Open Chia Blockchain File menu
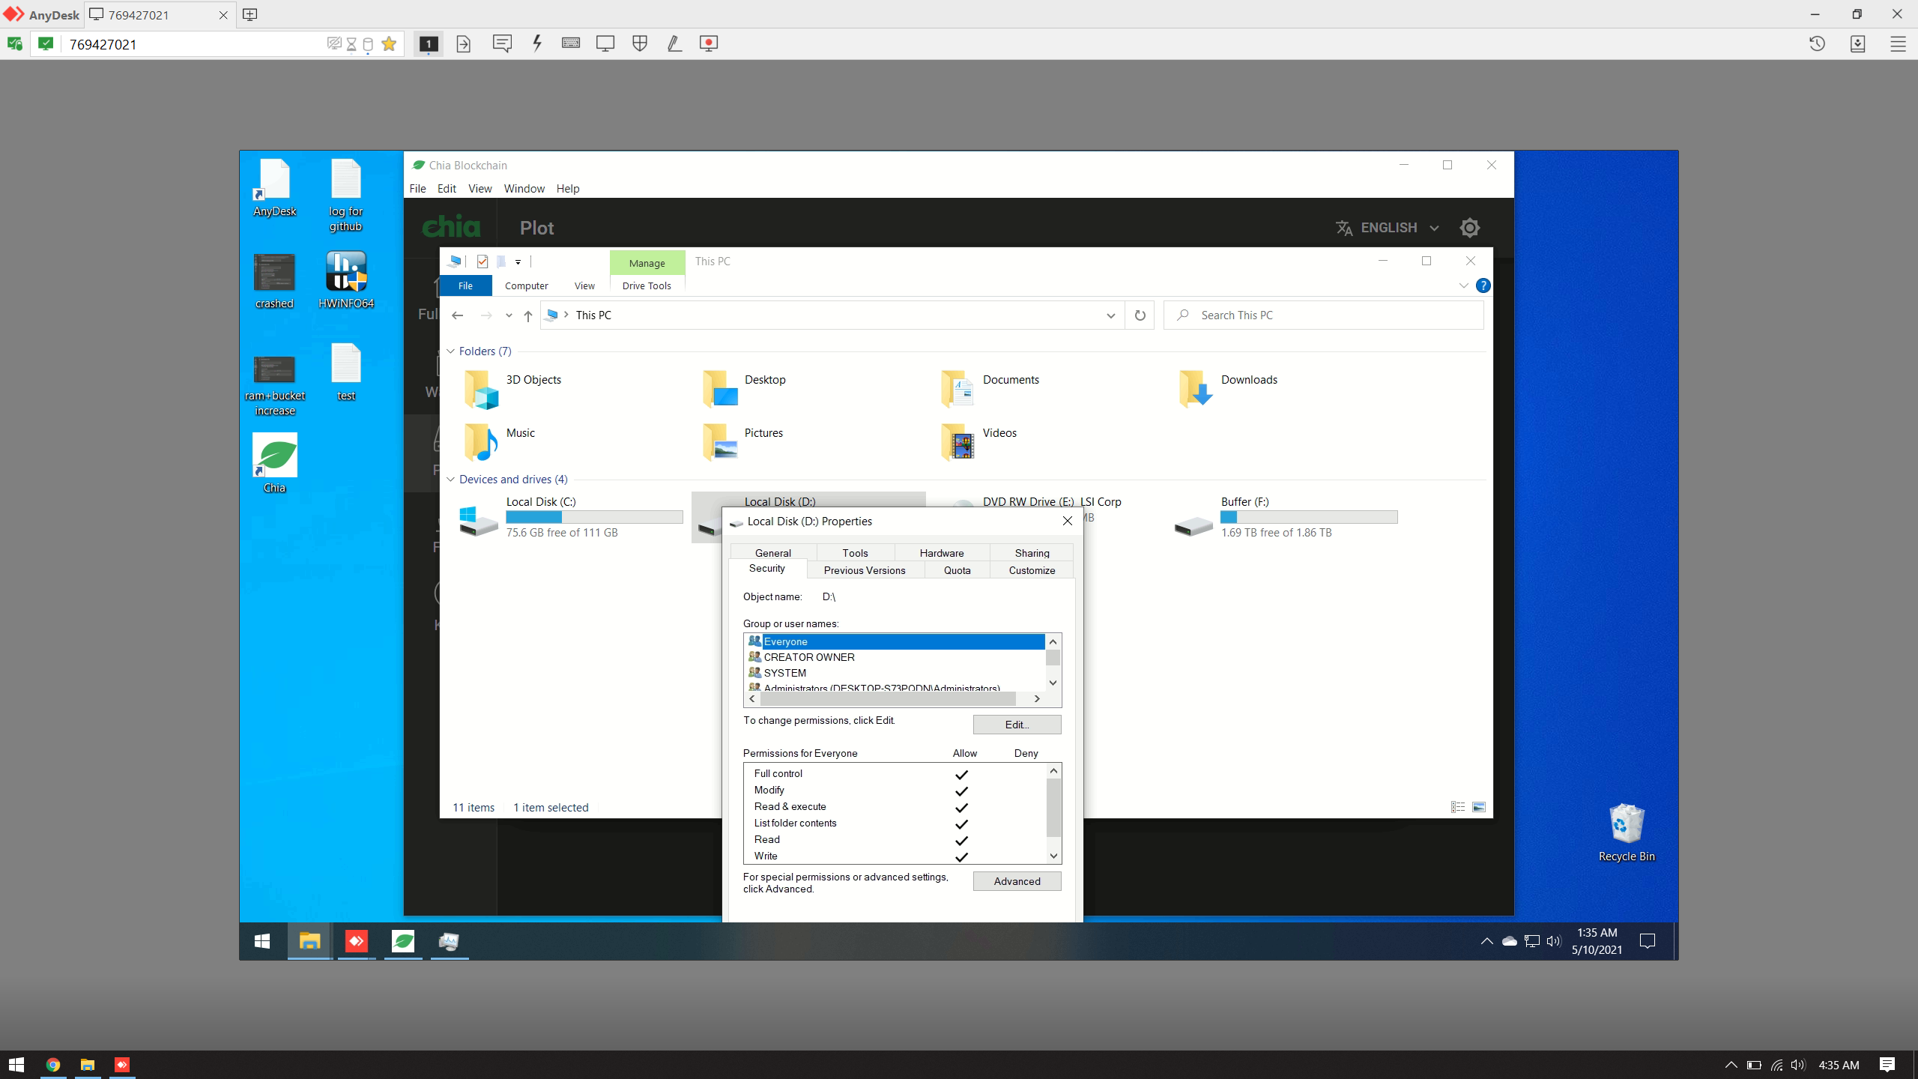The width and height of the screenshot is (1918, 1079). click(x=417, y=189)
